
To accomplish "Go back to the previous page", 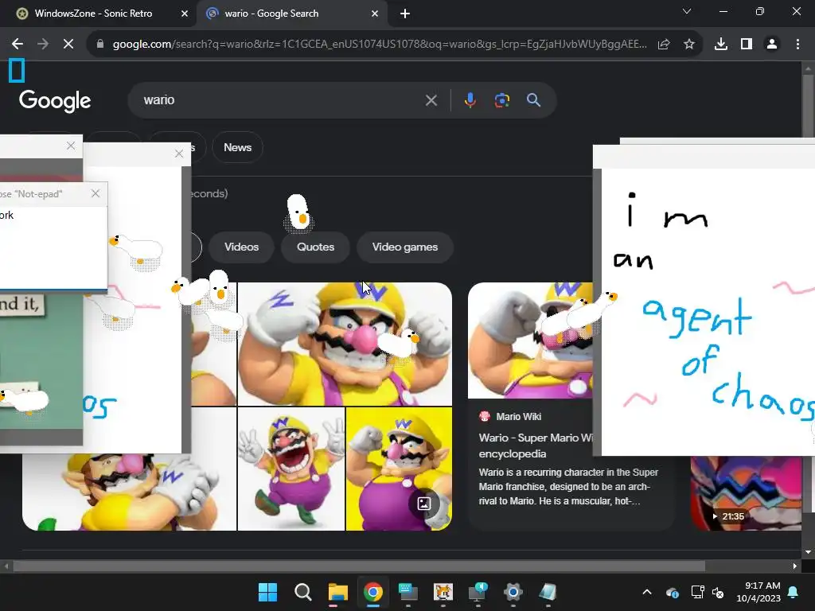I will (x=18, y=45).
